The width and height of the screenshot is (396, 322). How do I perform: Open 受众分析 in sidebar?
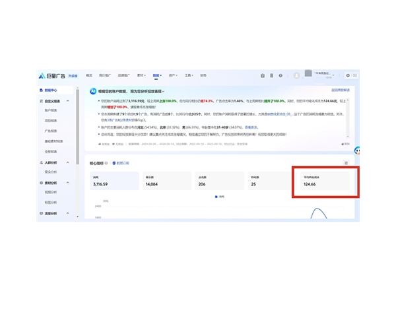click(51, 172)
